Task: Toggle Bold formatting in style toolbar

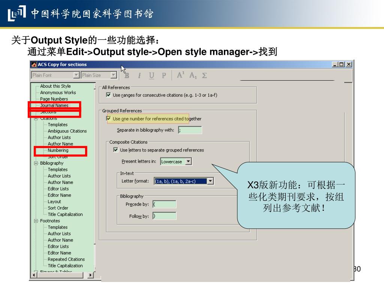Action: [127, 75]
